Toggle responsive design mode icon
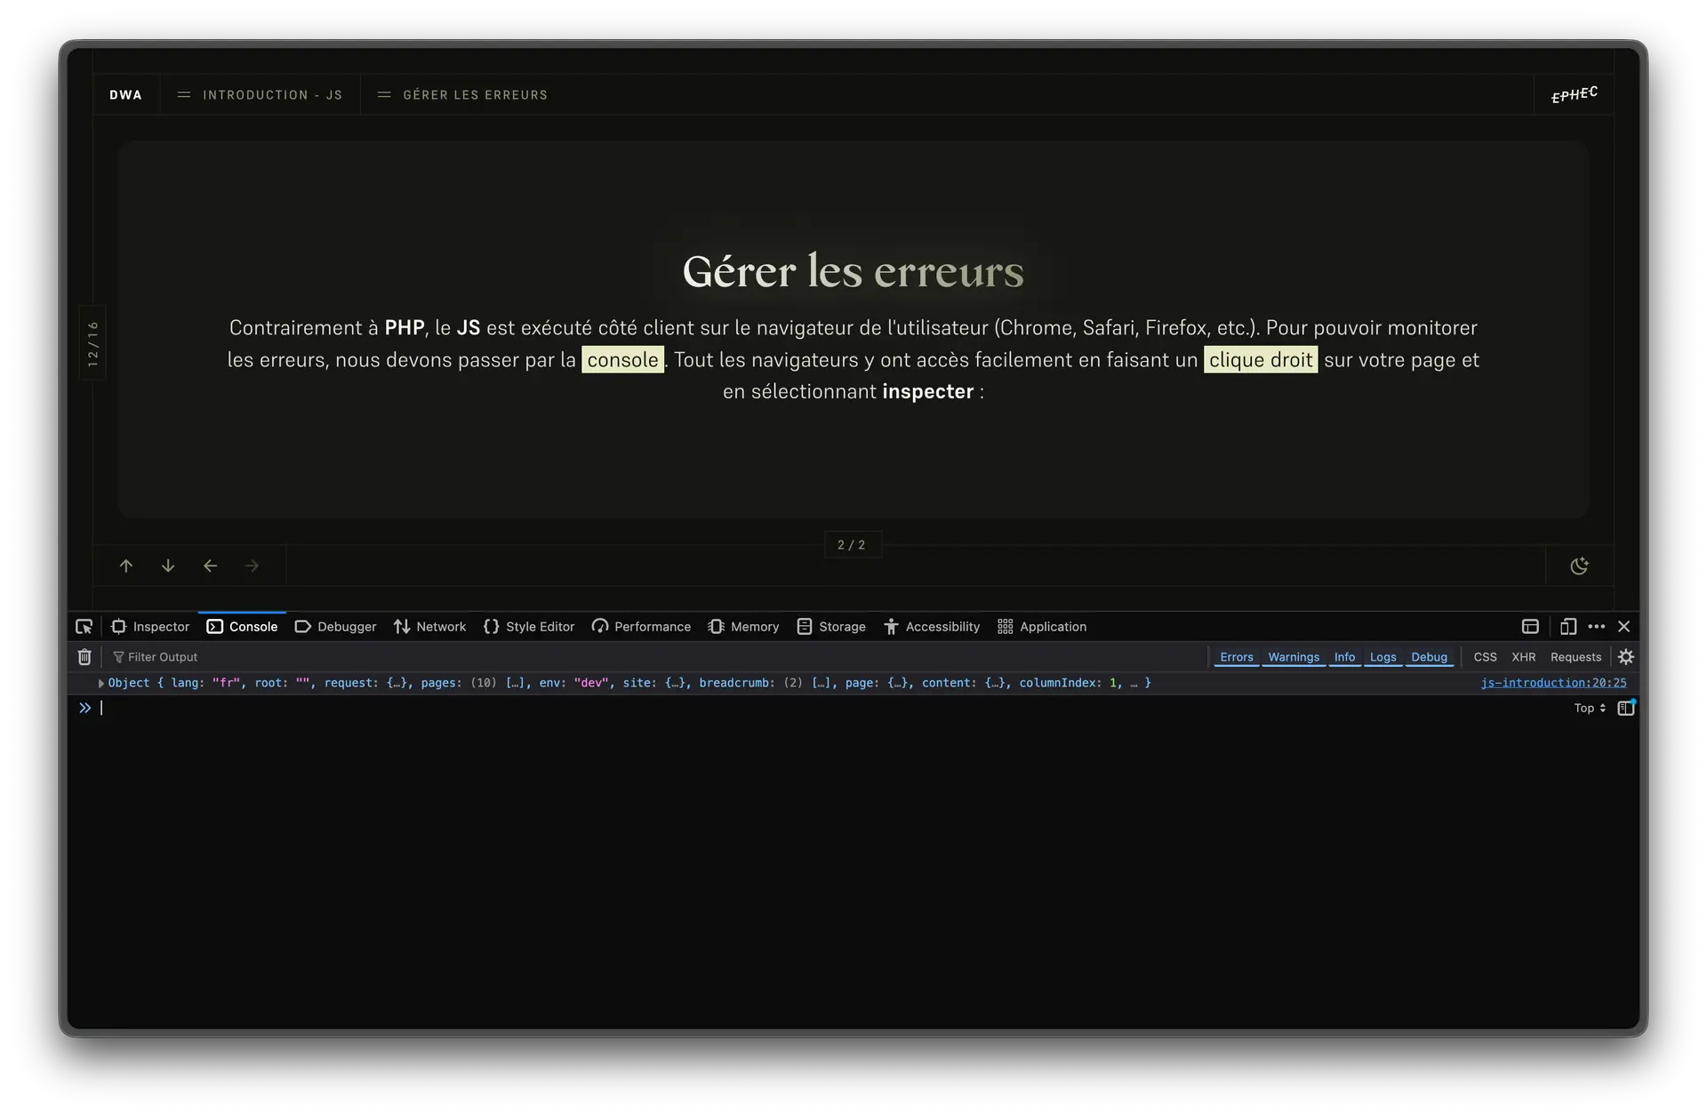The width and height of the screenshot is (1707, 1115). tap(1567, 627)
